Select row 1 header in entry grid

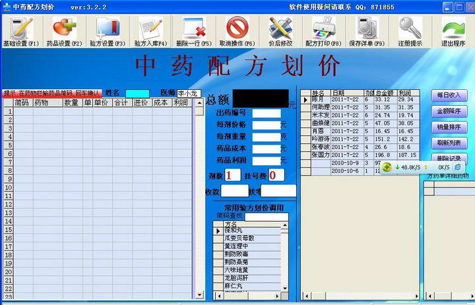point(9,112)
